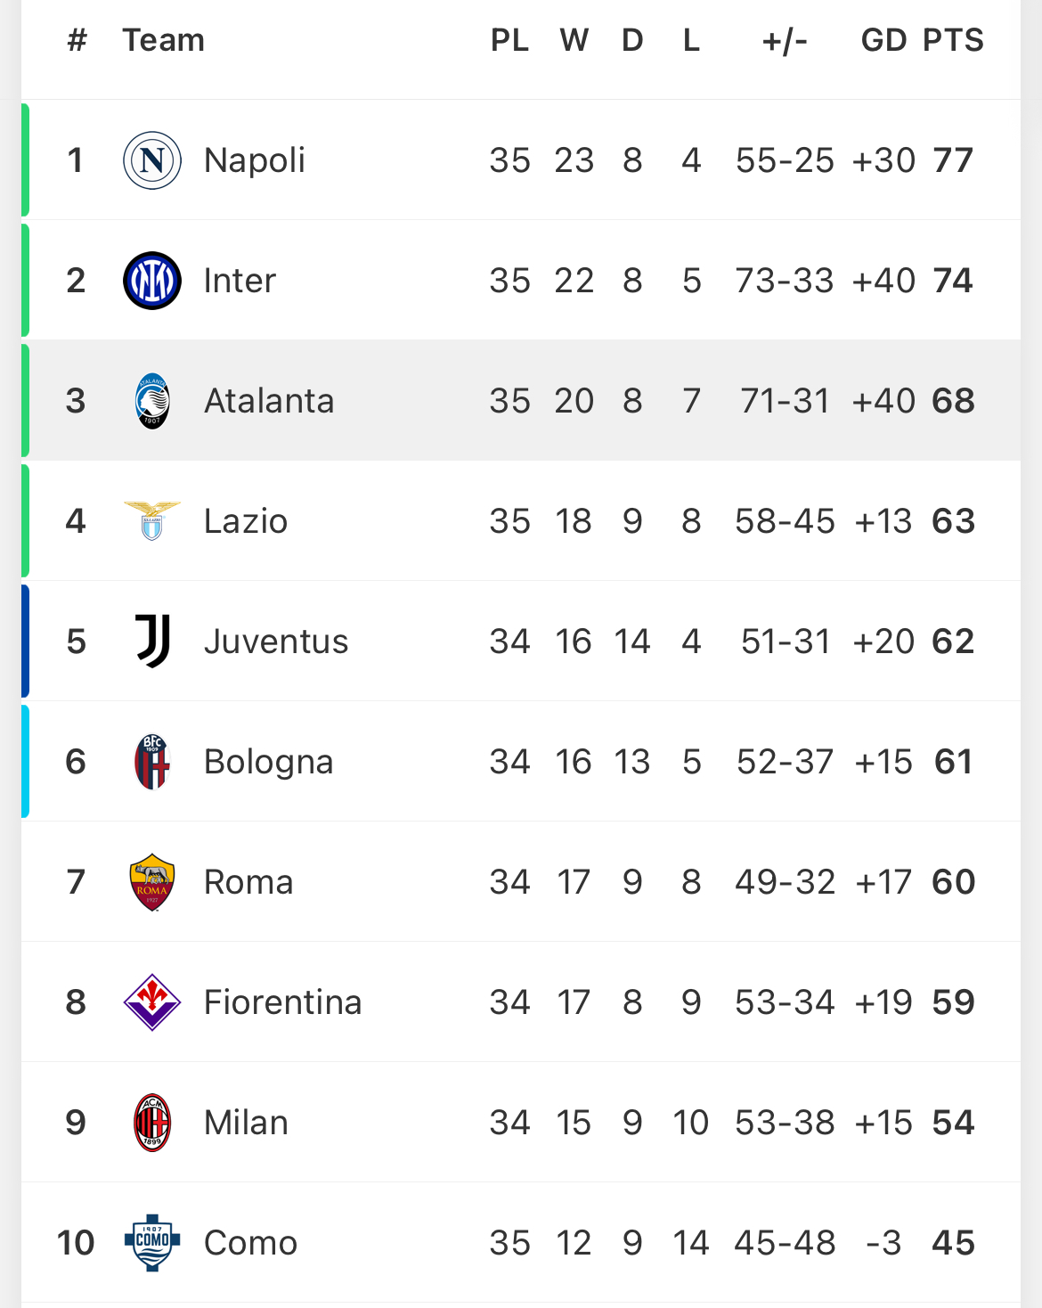Open the Milan club badge
Viewport: 1042px width, 1308px height.
point(152,1123)
